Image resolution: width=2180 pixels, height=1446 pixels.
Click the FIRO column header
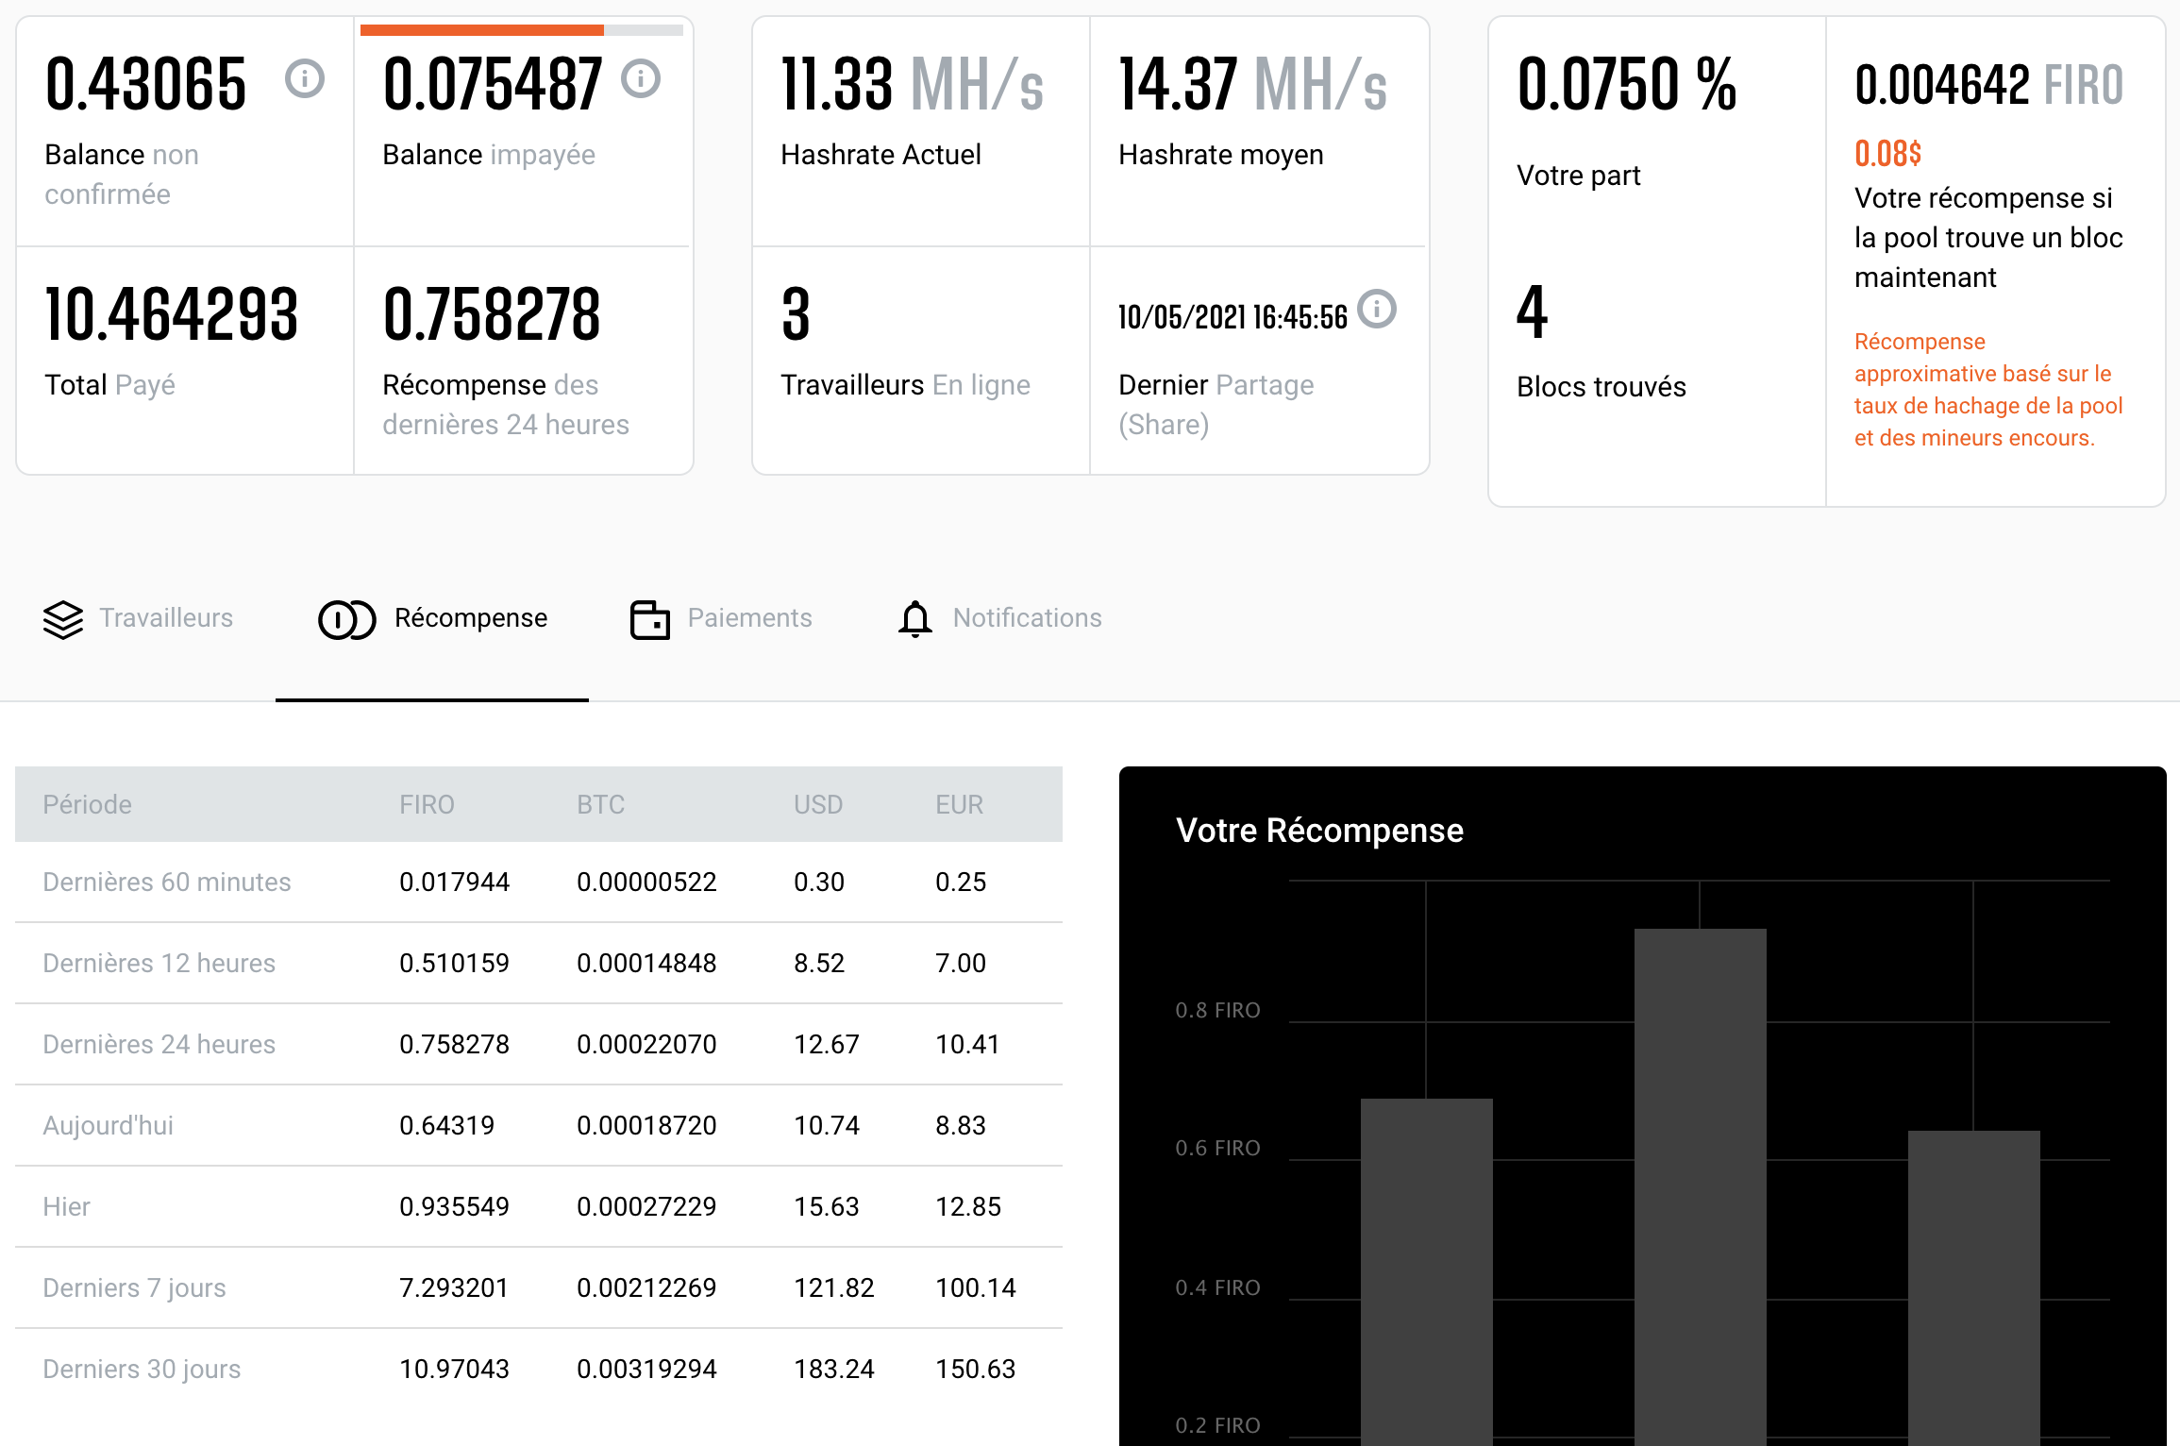[x=427, y=804]
